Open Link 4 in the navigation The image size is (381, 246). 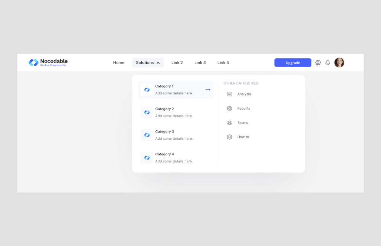coord(223,62)
